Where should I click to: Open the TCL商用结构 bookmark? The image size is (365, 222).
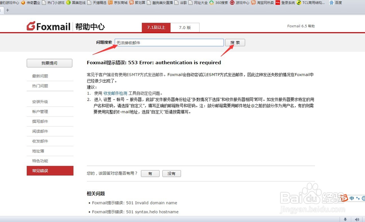point(311,3)
